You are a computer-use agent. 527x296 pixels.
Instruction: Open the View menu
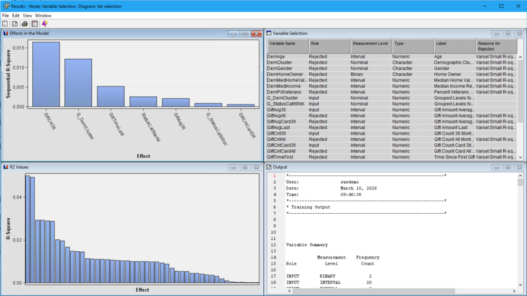(27, 15)
